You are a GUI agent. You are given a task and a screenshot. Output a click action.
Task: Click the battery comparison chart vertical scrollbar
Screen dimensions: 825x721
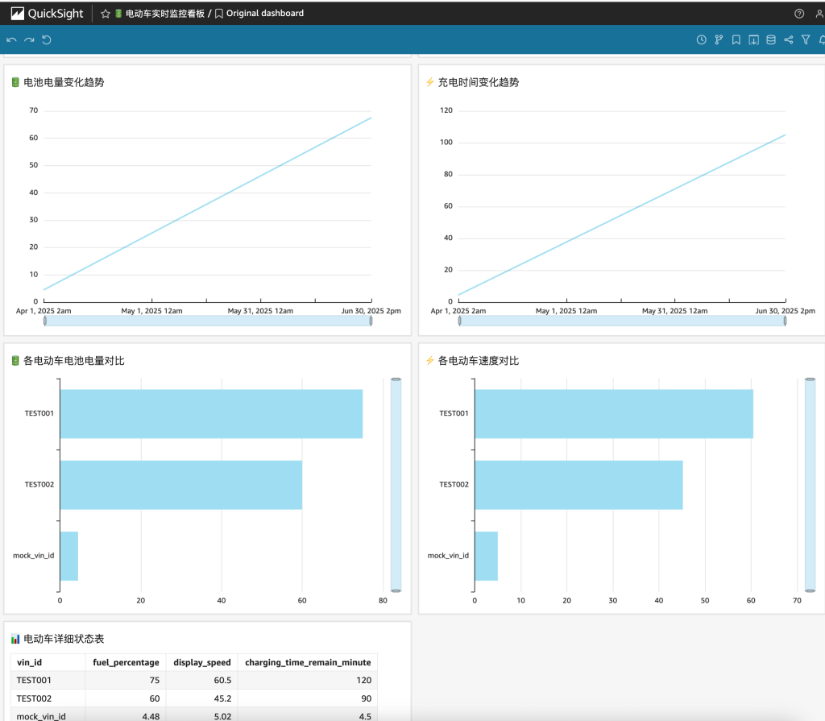point(396,485)
